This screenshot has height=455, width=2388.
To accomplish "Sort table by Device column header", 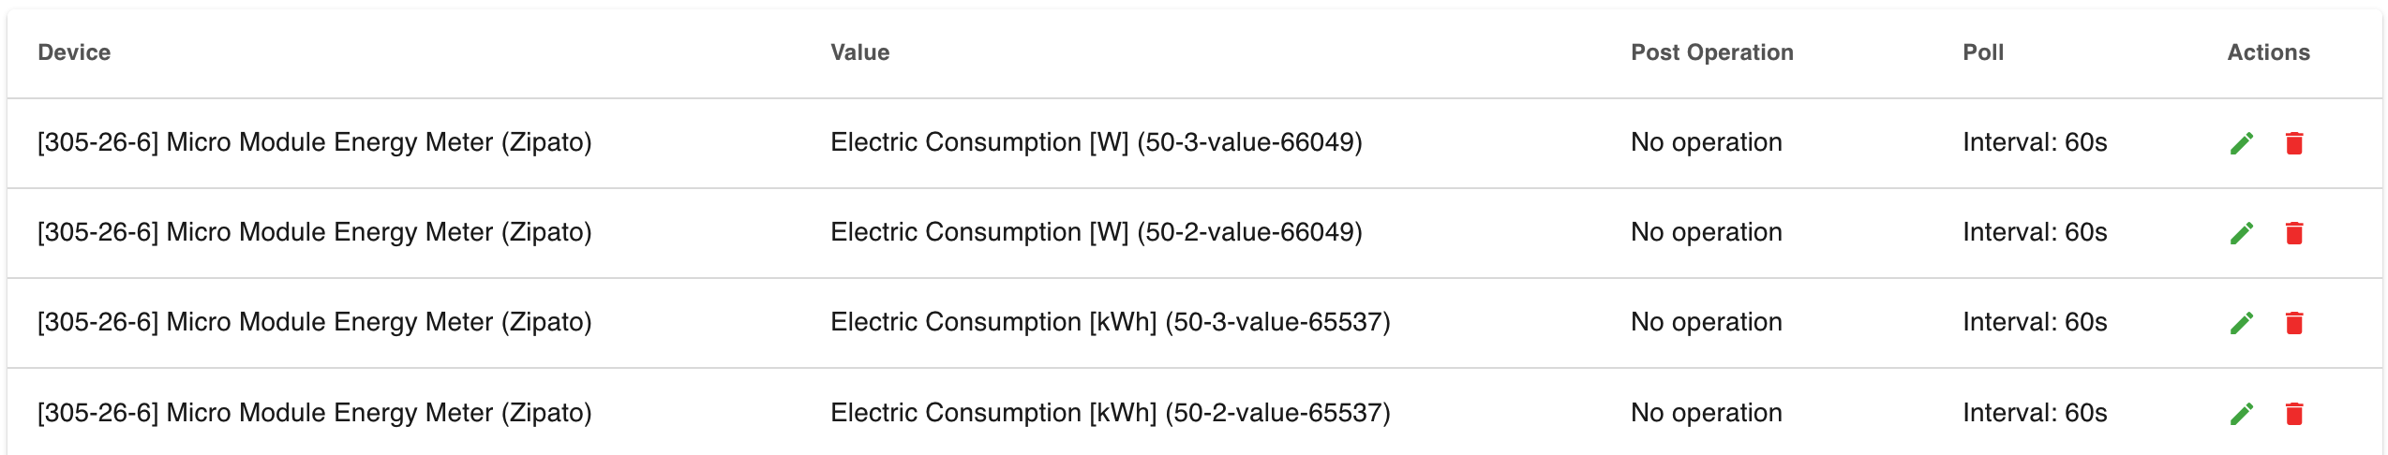I will pos(74,52).
